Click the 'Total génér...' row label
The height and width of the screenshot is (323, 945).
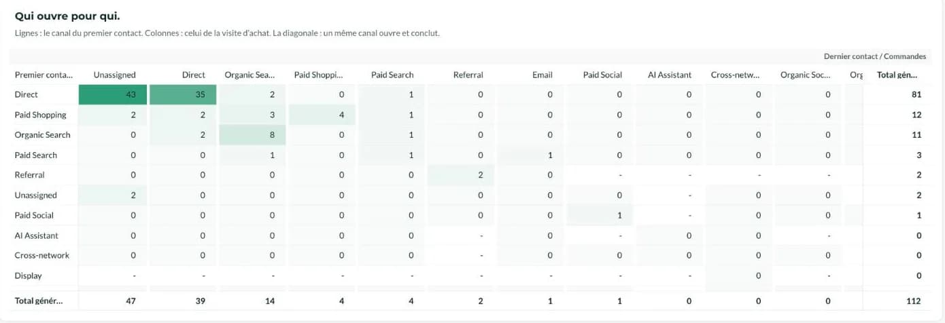[x=39, y=301]
